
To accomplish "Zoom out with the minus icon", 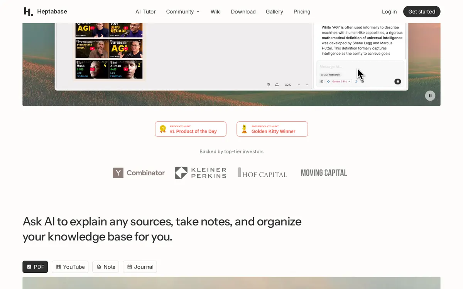I will [x=307, y=85].
